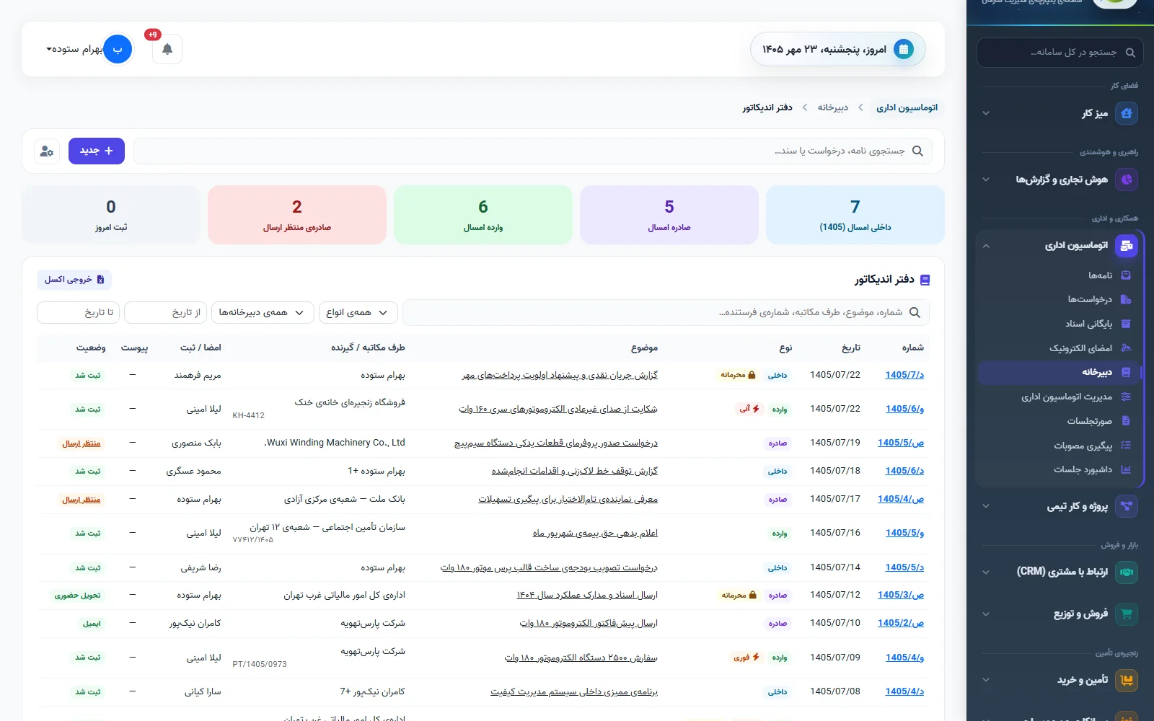Expand the فروش و توزیع sidebar section
Image resolution: width=1154 pixels, height=721 pixels.
986,614
